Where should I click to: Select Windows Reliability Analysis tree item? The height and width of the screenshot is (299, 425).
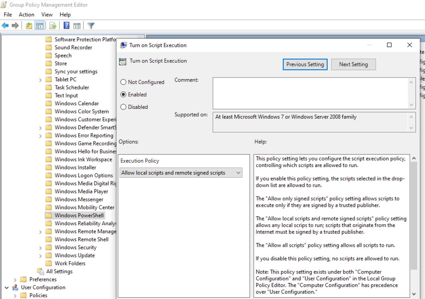85,223
